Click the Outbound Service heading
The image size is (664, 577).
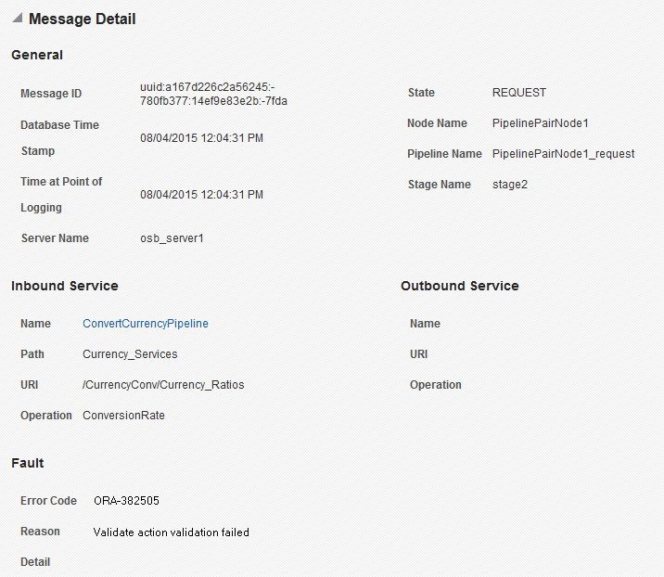459,286
